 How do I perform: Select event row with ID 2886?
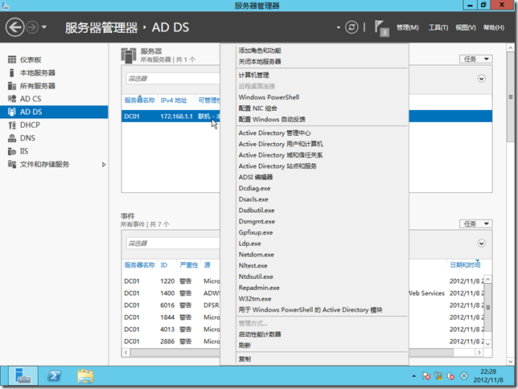coord(171,341)
